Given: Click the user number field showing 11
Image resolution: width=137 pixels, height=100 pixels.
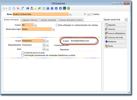Looking at the screenshot, I should click(x=80, y=14).
